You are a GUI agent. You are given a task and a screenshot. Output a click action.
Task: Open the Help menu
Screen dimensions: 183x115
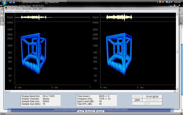[27, 11]
